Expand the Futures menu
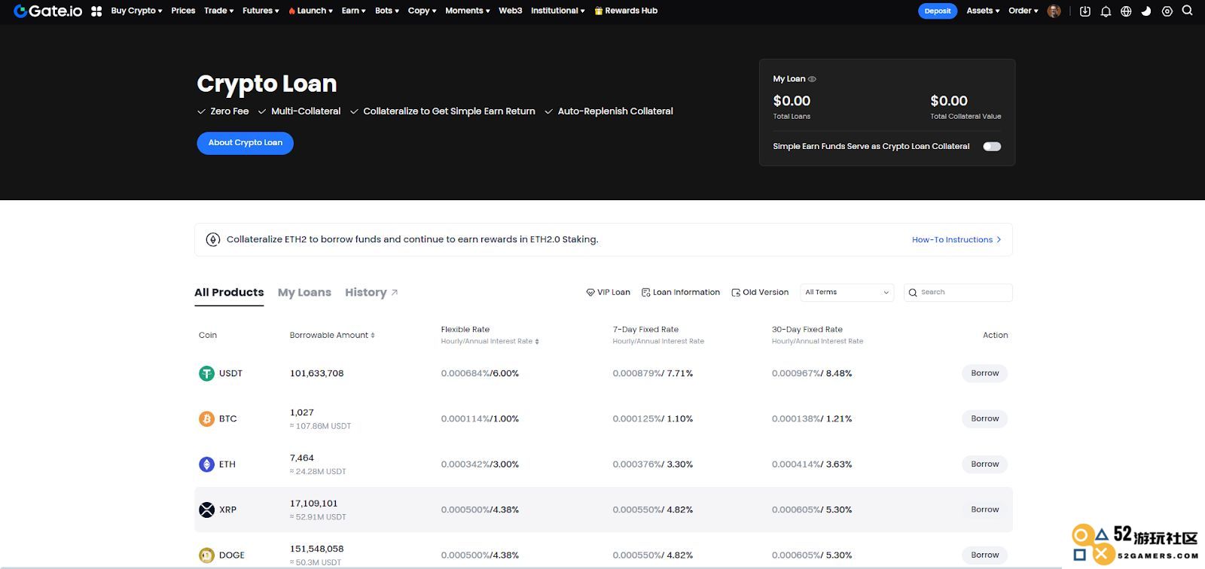Screen dimensions: 1205x569 coord(261,11)
